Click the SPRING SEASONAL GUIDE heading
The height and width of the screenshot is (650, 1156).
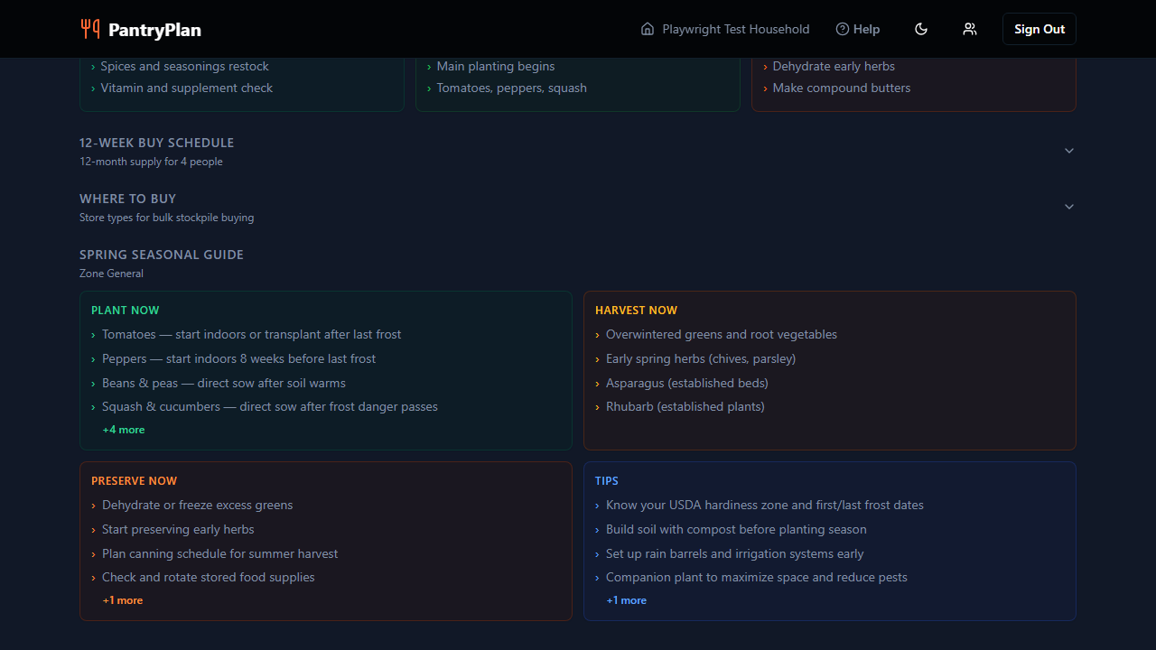162,255
